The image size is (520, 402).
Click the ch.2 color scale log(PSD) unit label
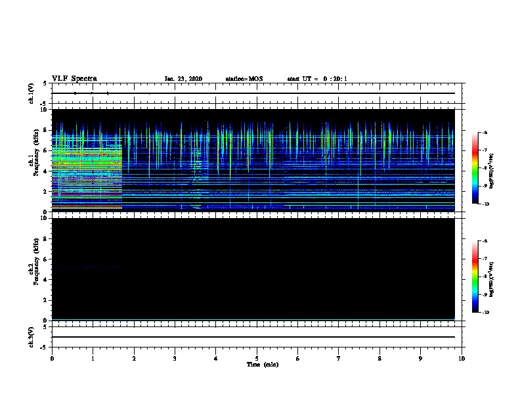[x=492, y=280]
